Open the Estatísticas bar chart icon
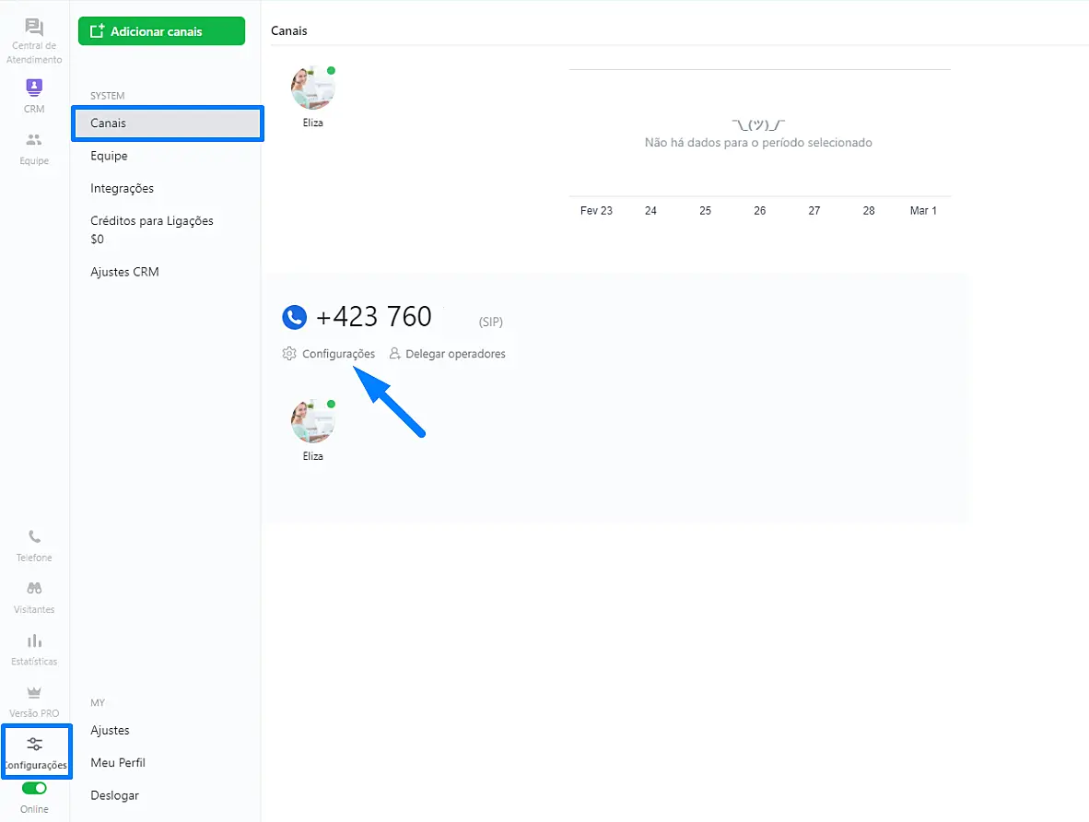Image resolution: width=1089 pixels, height=822 pixels. [34, 641]
